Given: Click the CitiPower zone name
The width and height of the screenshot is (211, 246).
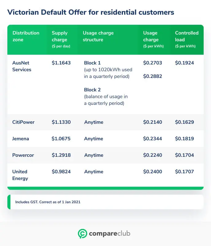Looking at the screenshot, I should tap(23, 122).
